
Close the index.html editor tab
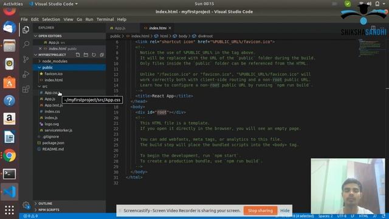click(170, 28)
